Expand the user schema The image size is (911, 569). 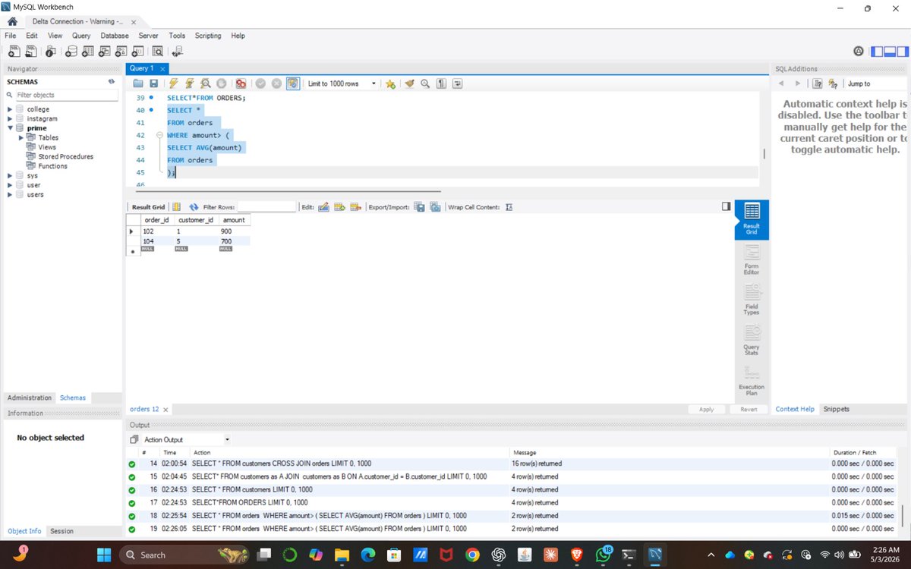[10, 185]
